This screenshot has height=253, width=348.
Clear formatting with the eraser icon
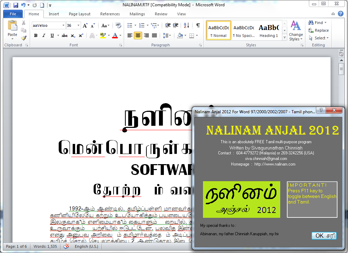(118, 25)
